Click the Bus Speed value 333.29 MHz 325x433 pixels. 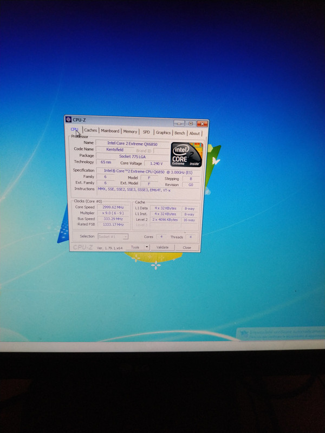coord(113,219)
